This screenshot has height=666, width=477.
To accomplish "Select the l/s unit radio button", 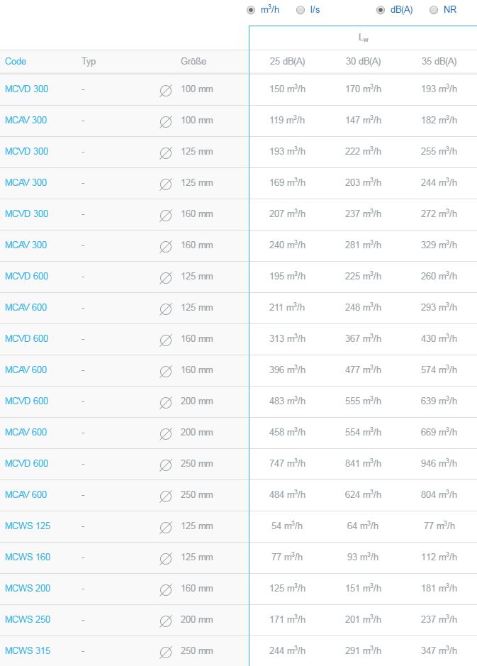I will click(301, 10).
